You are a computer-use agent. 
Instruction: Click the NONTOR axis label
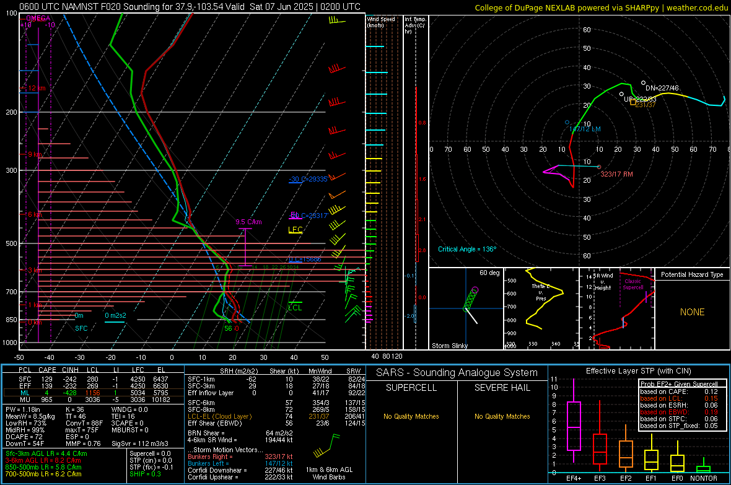click(x=704, y=478)
